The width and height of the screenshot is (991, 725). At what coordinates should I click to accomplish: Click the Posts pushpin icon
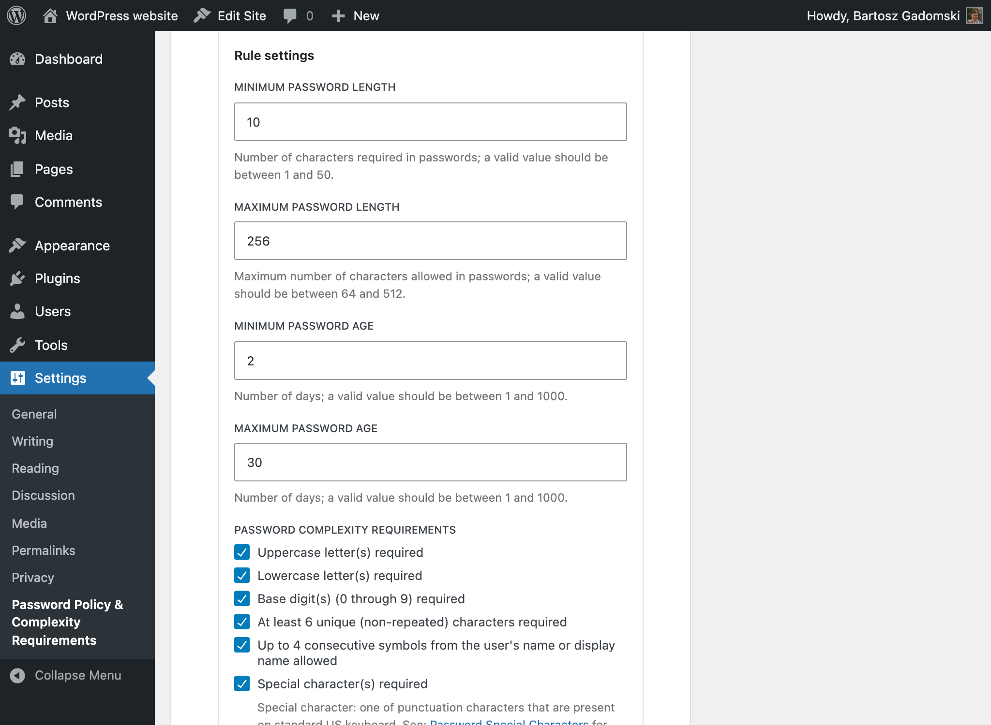tap(17, 102)
